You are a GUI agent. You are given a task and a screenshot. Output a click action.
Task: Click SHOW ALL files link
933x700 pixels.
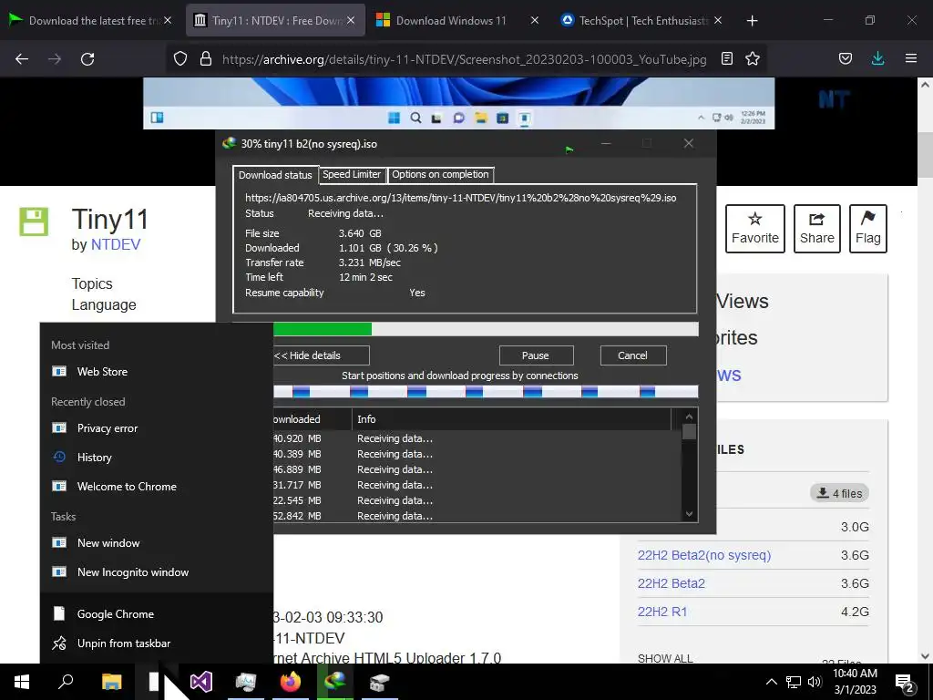tap(665, 658)
